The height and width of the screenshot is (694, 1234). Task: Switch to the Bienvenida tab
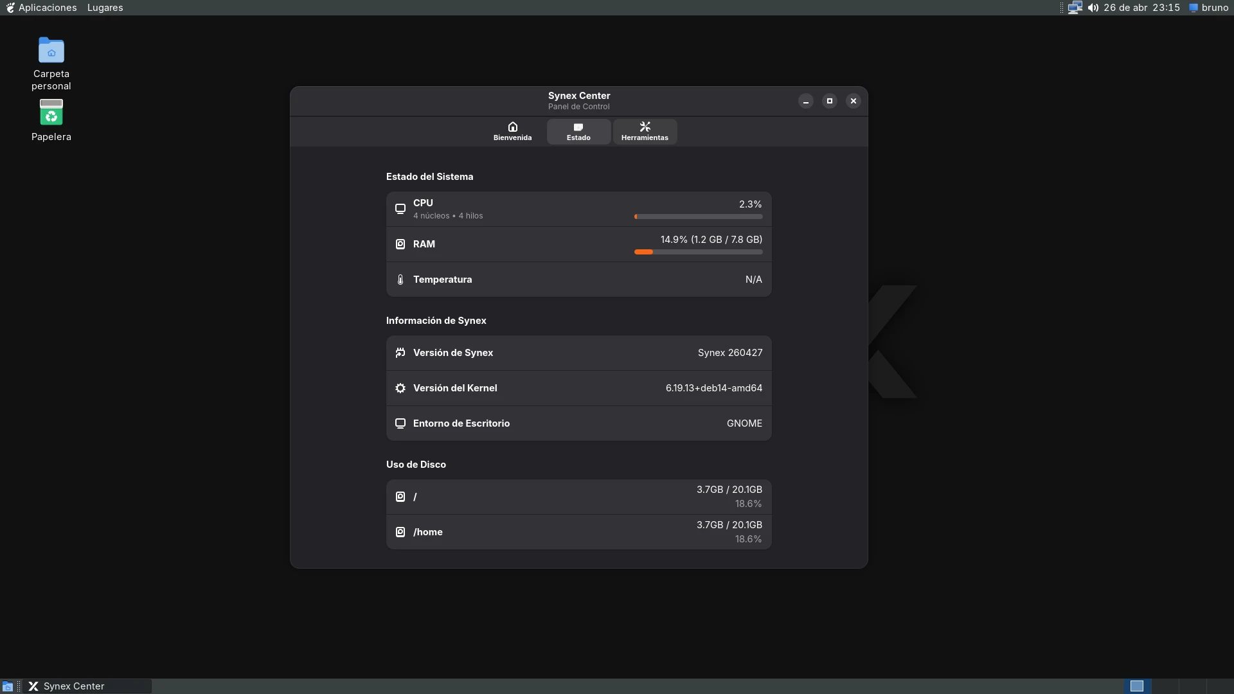point(512,131)
